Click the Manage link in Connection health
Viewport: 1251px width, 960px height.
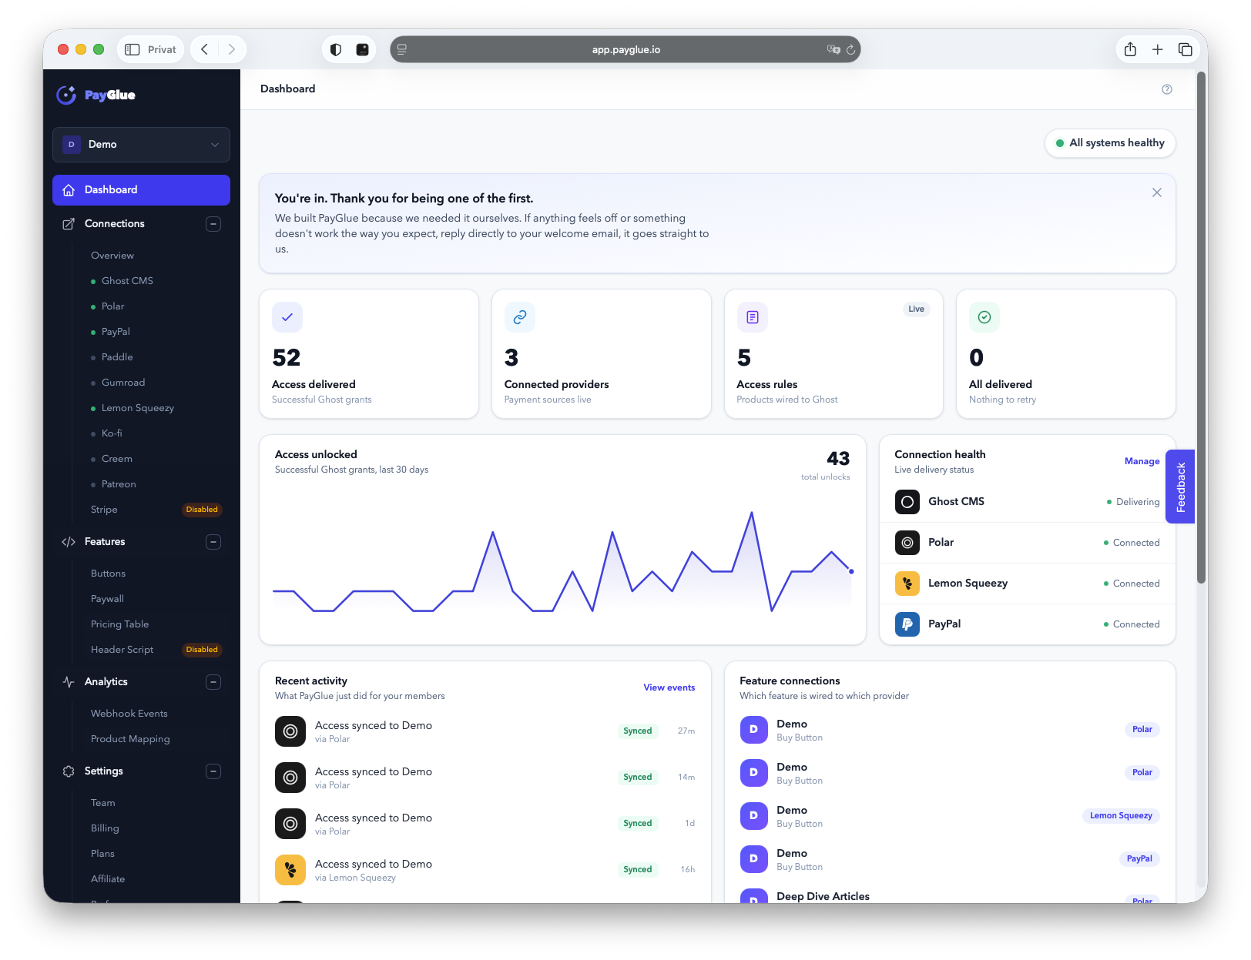click(x=1142, y=461)
